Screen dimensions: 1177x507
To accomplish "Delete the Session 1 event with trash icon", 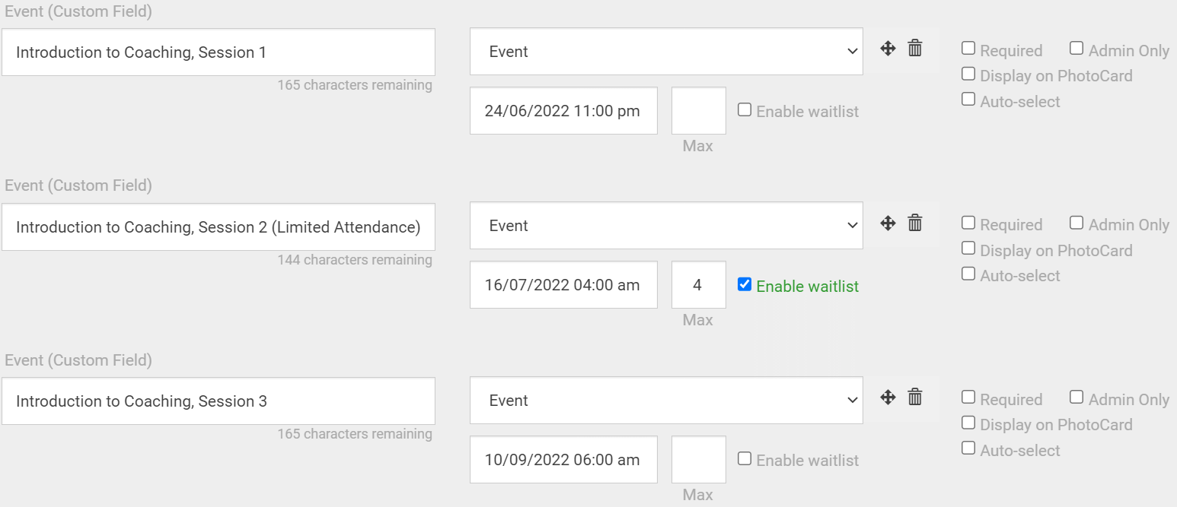I will pos(915,49).
